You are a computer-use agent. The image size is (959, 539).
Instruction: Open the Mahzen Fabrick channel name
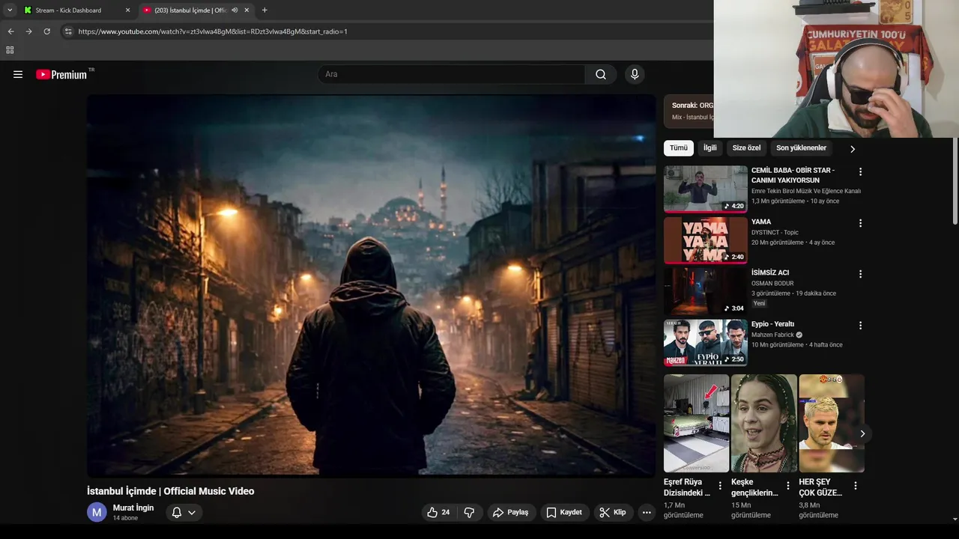point(772,335)
